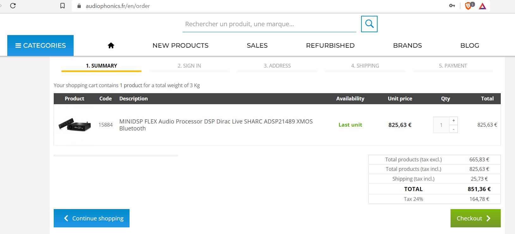Visit the BLOG link
The width and height of the screenshot is (515, 234).
click(470, 45)
